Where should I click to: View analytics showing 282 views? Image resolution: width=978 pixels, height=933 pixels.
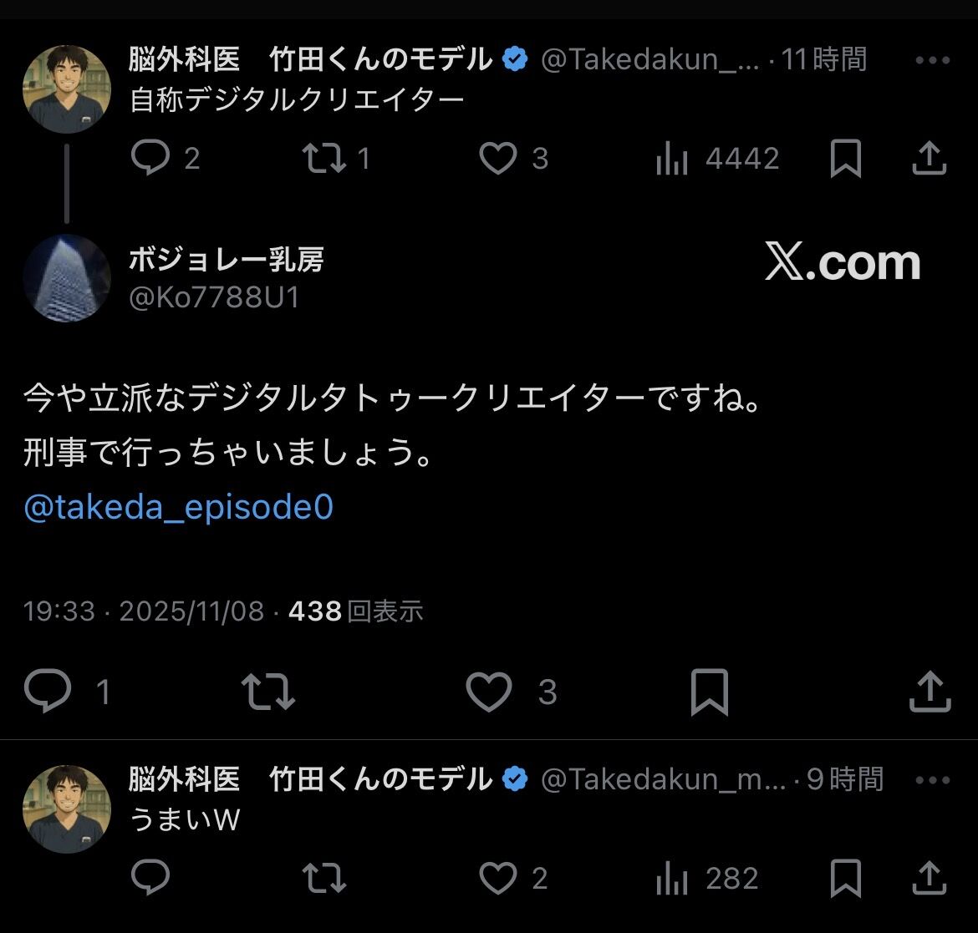(707, 878)
